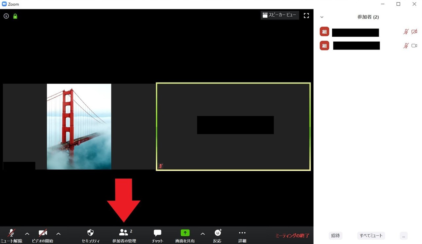Image resolution: width=422 pixels, height=244 pixels.
Task: Unmute microphone with ミュート解除 button
Action: (x=11, y=236)
